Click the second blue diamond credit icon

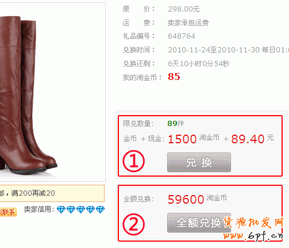[71, 209]
